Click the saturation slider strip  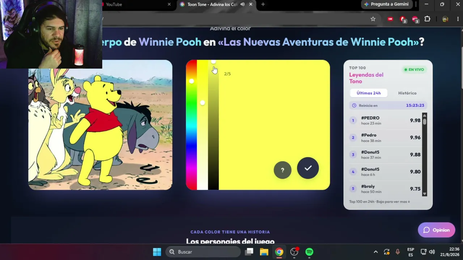[x=202, y=125]
